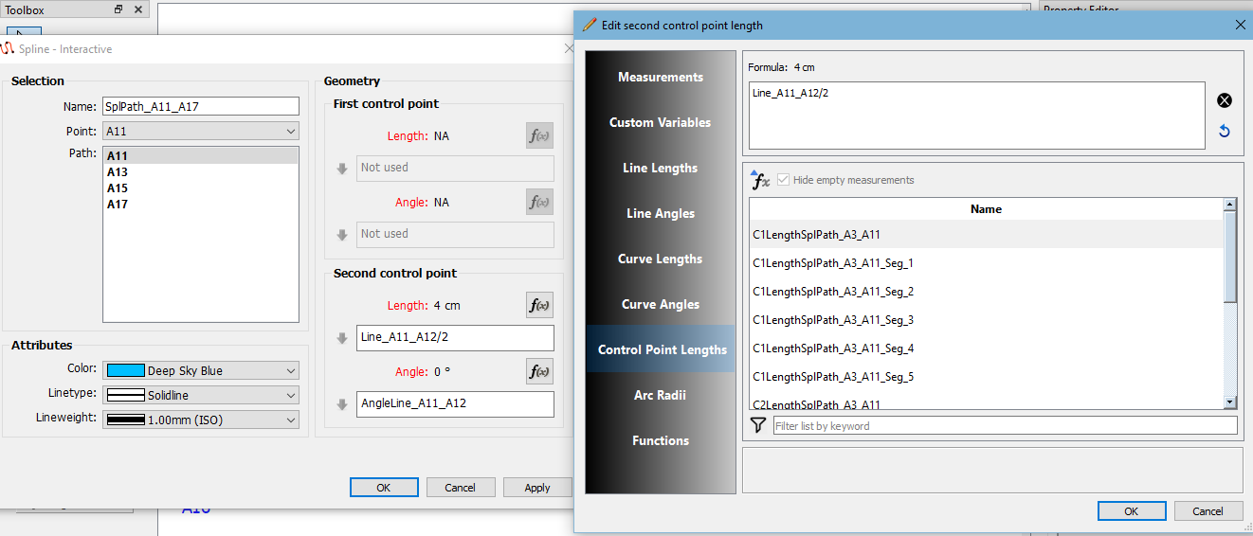Switch to the Line Lengths category
Viewport: 1253px width, 536px height.
pyautogui.click(x=660, y=168)
